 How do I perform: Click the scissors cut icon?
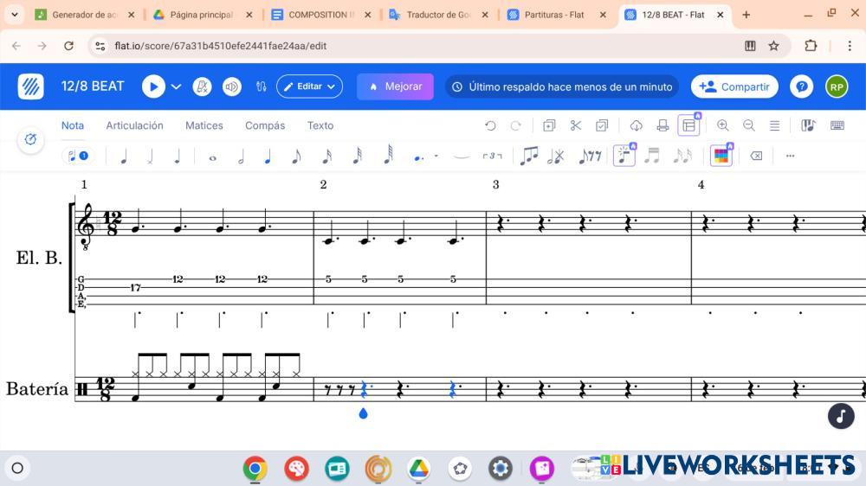575,125
